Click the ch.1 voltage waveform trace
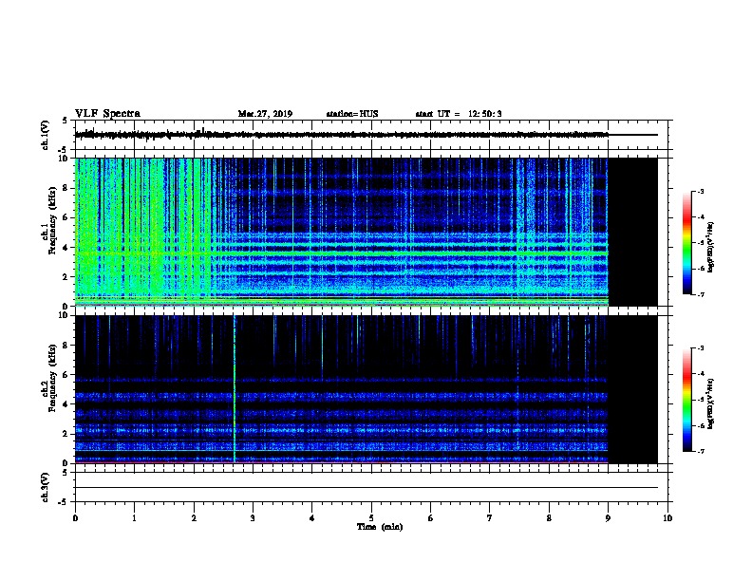752x581 pixels. pos(342,135)
